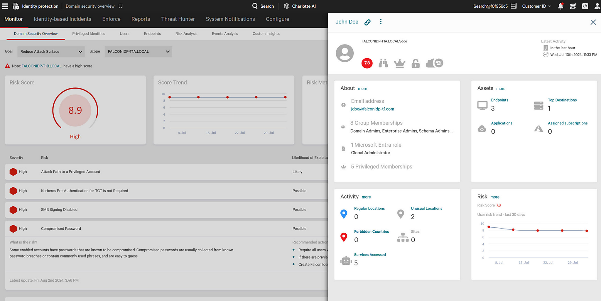Open the Scope dropdown for FALCONIDP-T1A.LOCAL
Viewport: 601px width, 301px height.
138,51
